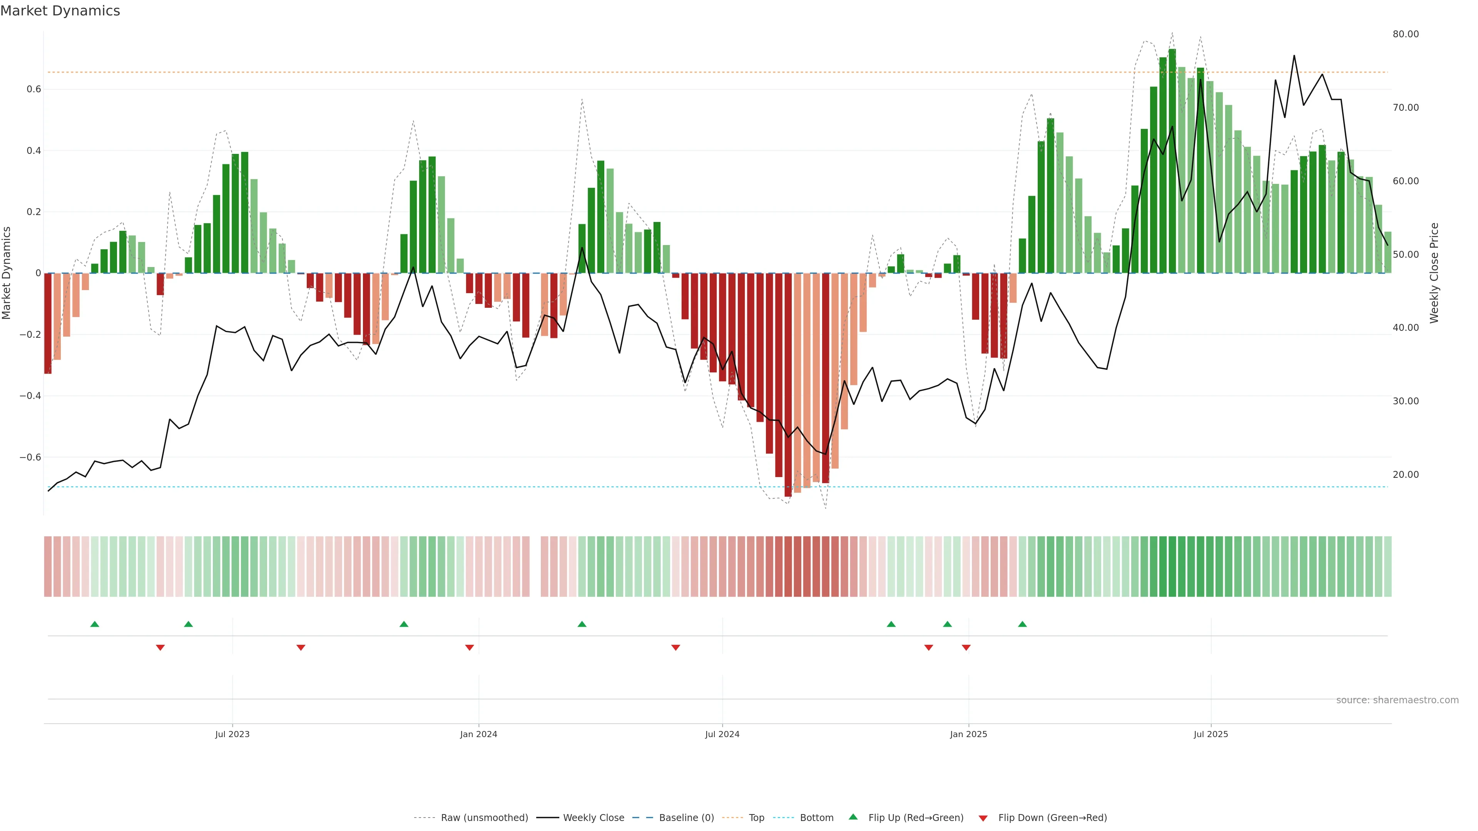Click the leftmost red flip-down triangle marker

pyautogui.click(x=160, y=647)
